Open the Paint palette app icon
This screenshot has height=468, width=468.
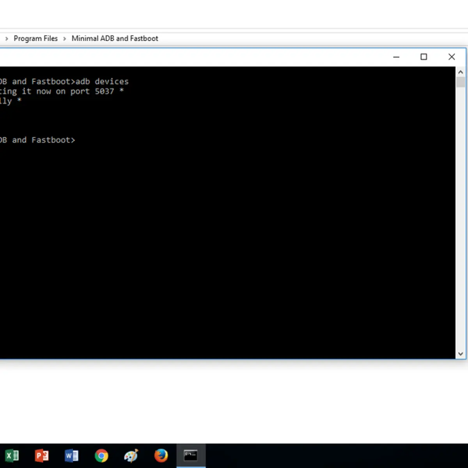tap(131, 456)
